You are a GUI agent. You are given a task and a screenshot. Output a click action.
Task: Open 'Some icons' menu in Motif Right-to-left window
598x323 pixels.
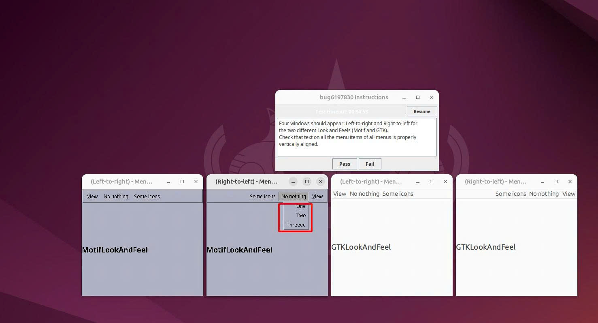(262, 197)
